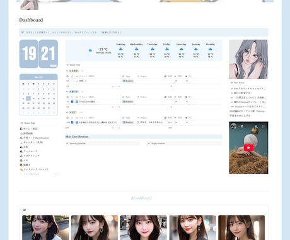The height and width of the screenshot is (240, 290).
Task: Click the 21 °C current temperature text
Action: [x=103, y=49]
